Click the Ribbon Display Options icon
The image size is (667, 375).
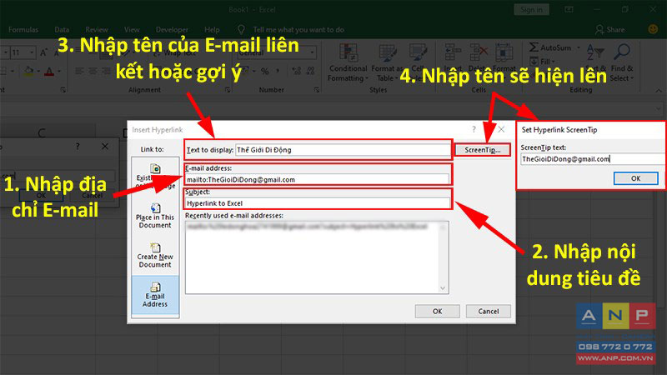click(x=569, y=9)
